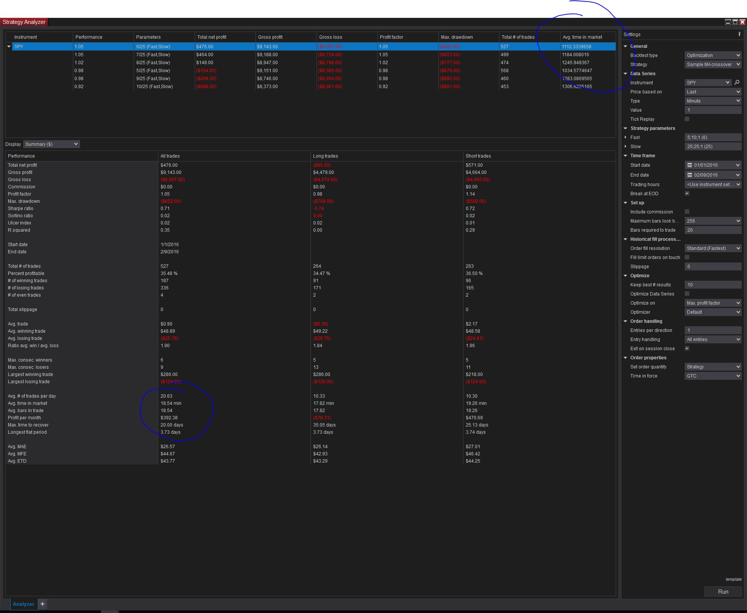Sort by Profit factor column header
Screen dimensions: 747x613
coord(391,37)
